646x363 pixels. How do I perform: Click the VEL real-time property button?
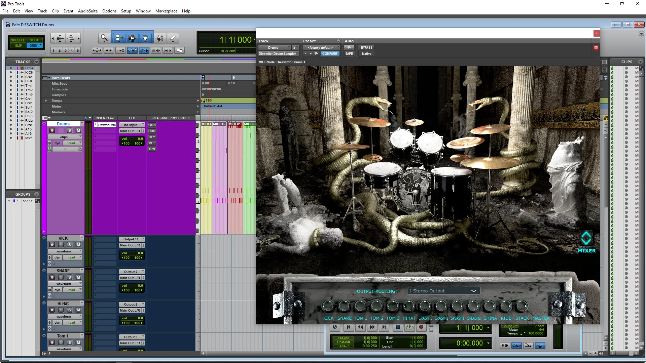click(x=152, y=143)
